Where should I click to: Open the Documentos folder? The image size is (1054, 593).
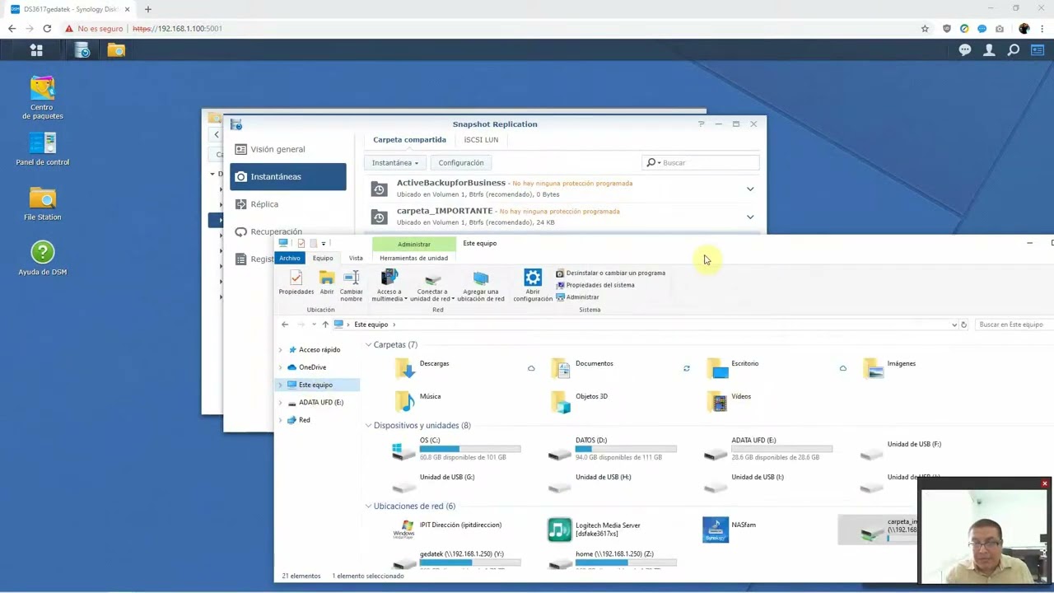pyautogui.click(x=583, y=367)
